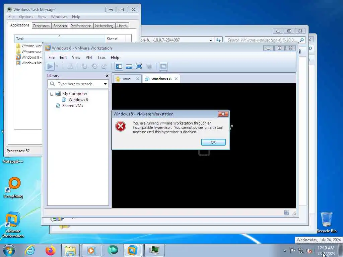This screenshot has height=257, width=343.
Task: Open the Library search dropdown arrow
Action: 105,84
